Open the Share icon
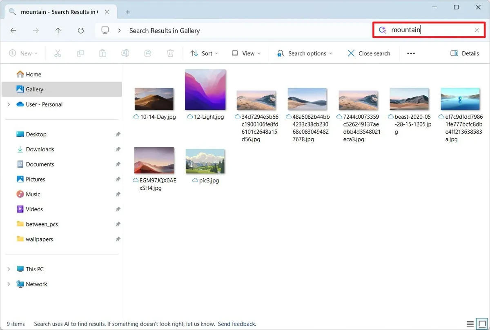 pyautogui.click(x=147, y=53)
